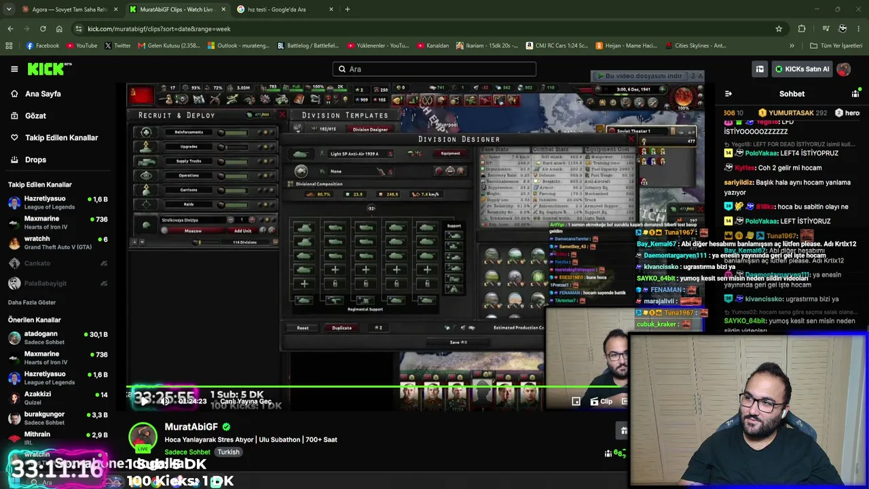Image resolution: width=869 pixels, height=489 pixels.
Task: Open Hazretiyasuo channel in followed list
Action: [58, 202]
